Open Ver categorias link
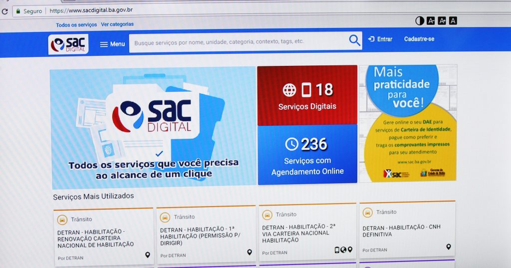 coord(117,24)
